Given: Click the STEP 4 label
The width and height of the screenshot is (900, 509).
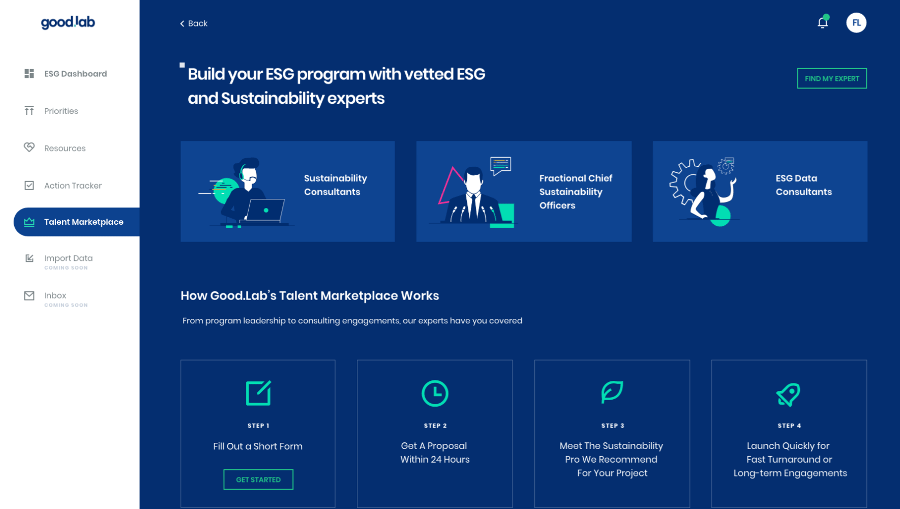Looking at the screenshot, I should point(789,426).
